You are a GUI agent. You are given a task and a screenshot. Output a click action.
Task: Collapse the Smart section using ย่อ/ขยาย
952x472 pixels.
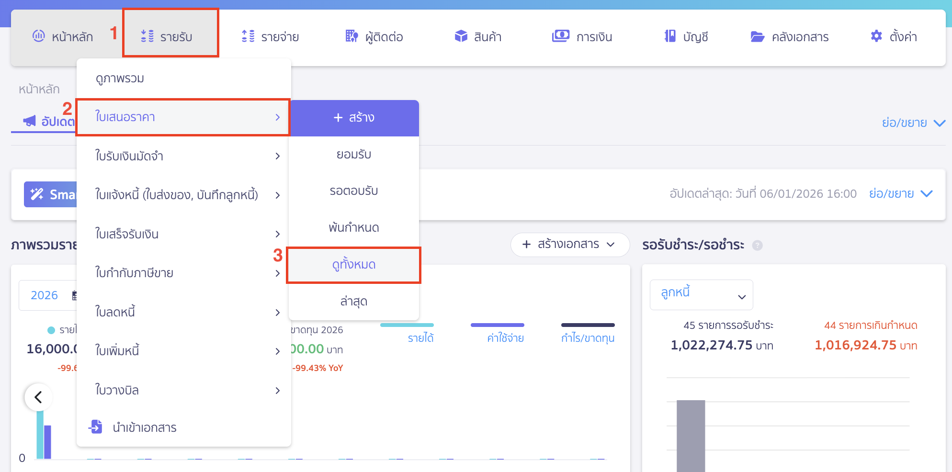[900, 194]
